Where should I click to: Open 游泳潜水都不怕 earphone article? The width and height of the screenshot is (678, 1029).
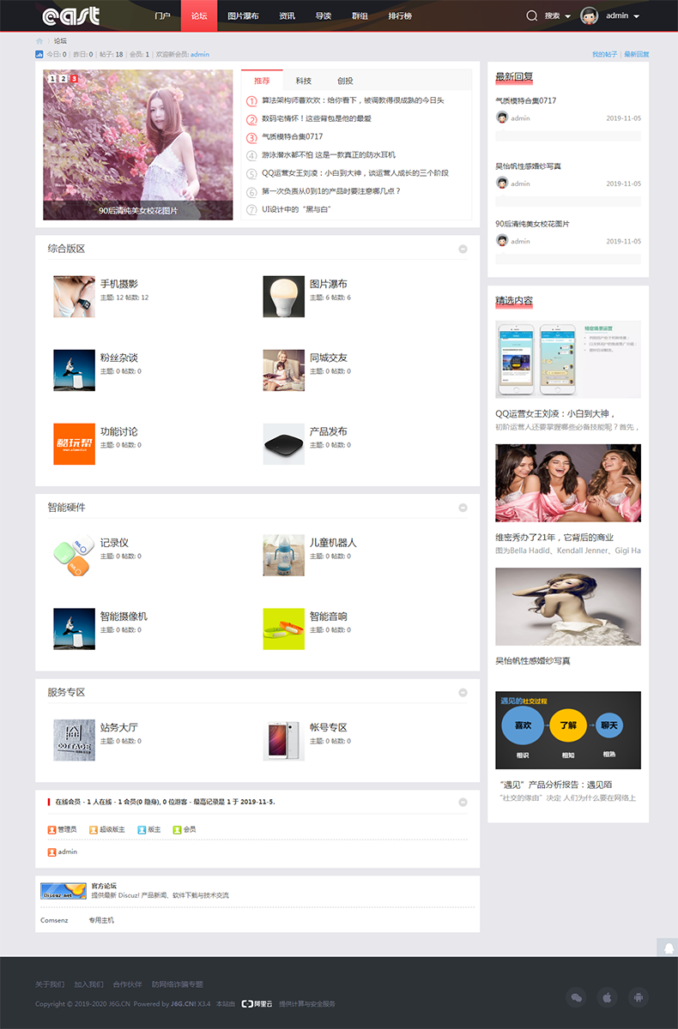tap(329, 154)
